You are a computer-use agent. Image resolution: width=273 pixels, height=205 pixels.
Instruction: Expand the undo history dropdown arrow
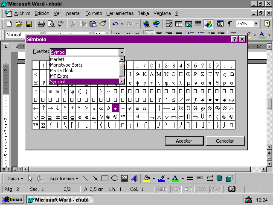coord(122,24)
